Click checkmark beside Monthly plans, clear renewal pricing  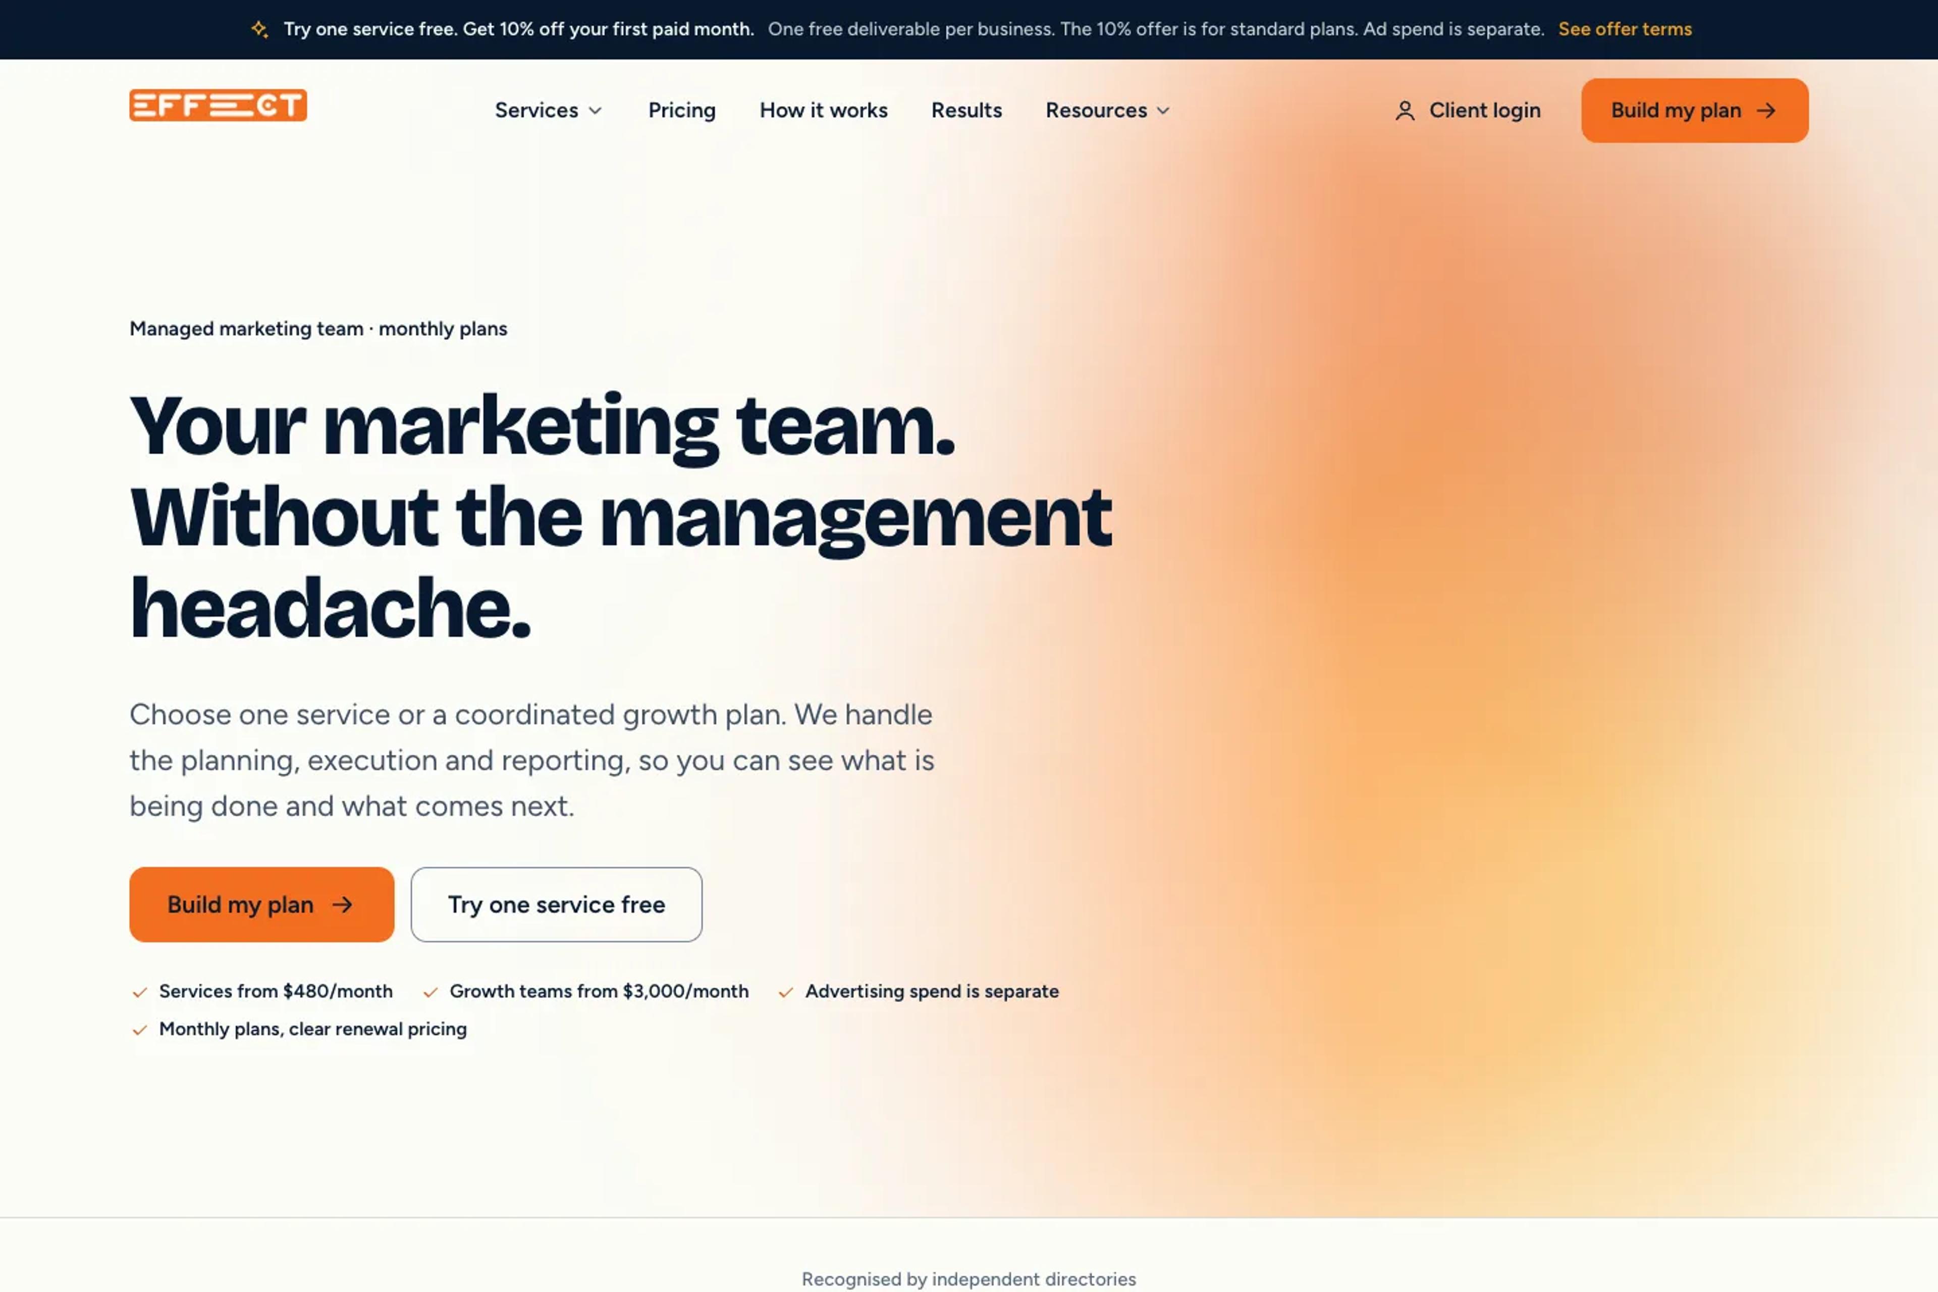140,1030
